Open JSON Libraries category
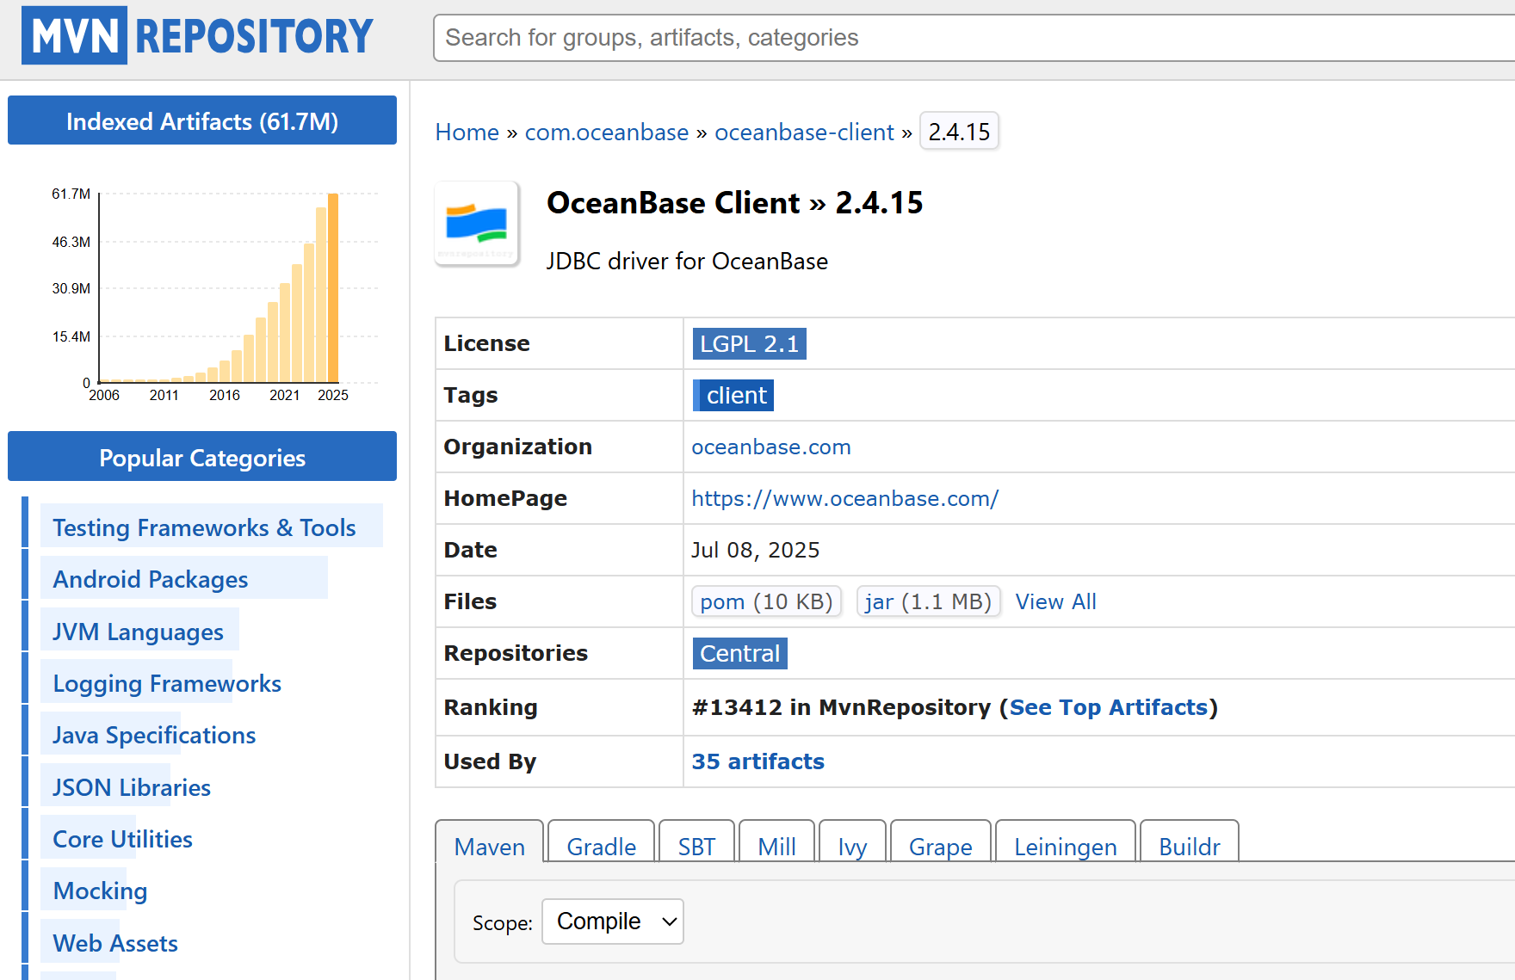Image resolution: width=1515 pixels, height=980 pixels. tap(132, 787)
